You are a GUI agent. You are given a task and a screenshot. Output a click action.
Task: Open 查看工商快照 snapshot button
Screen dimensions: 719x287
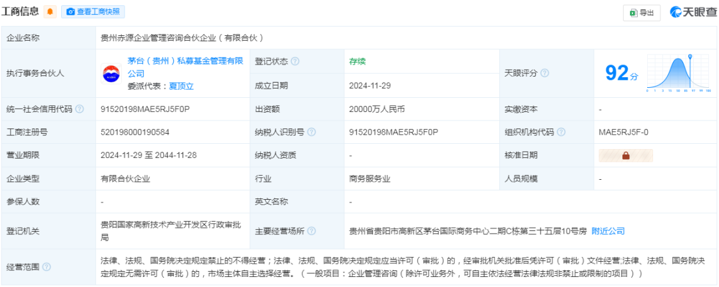[x=93, y=12]
